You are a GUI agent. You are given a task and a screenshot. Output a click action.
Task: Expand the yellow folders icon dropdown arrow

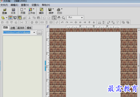(7, 18)
